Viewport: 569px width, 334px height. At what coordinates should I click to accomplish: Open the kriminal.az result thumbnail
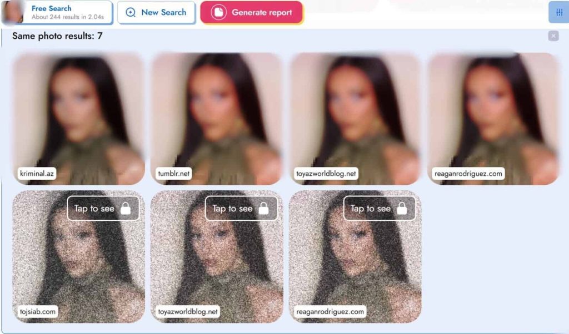(x=78, y=119)
